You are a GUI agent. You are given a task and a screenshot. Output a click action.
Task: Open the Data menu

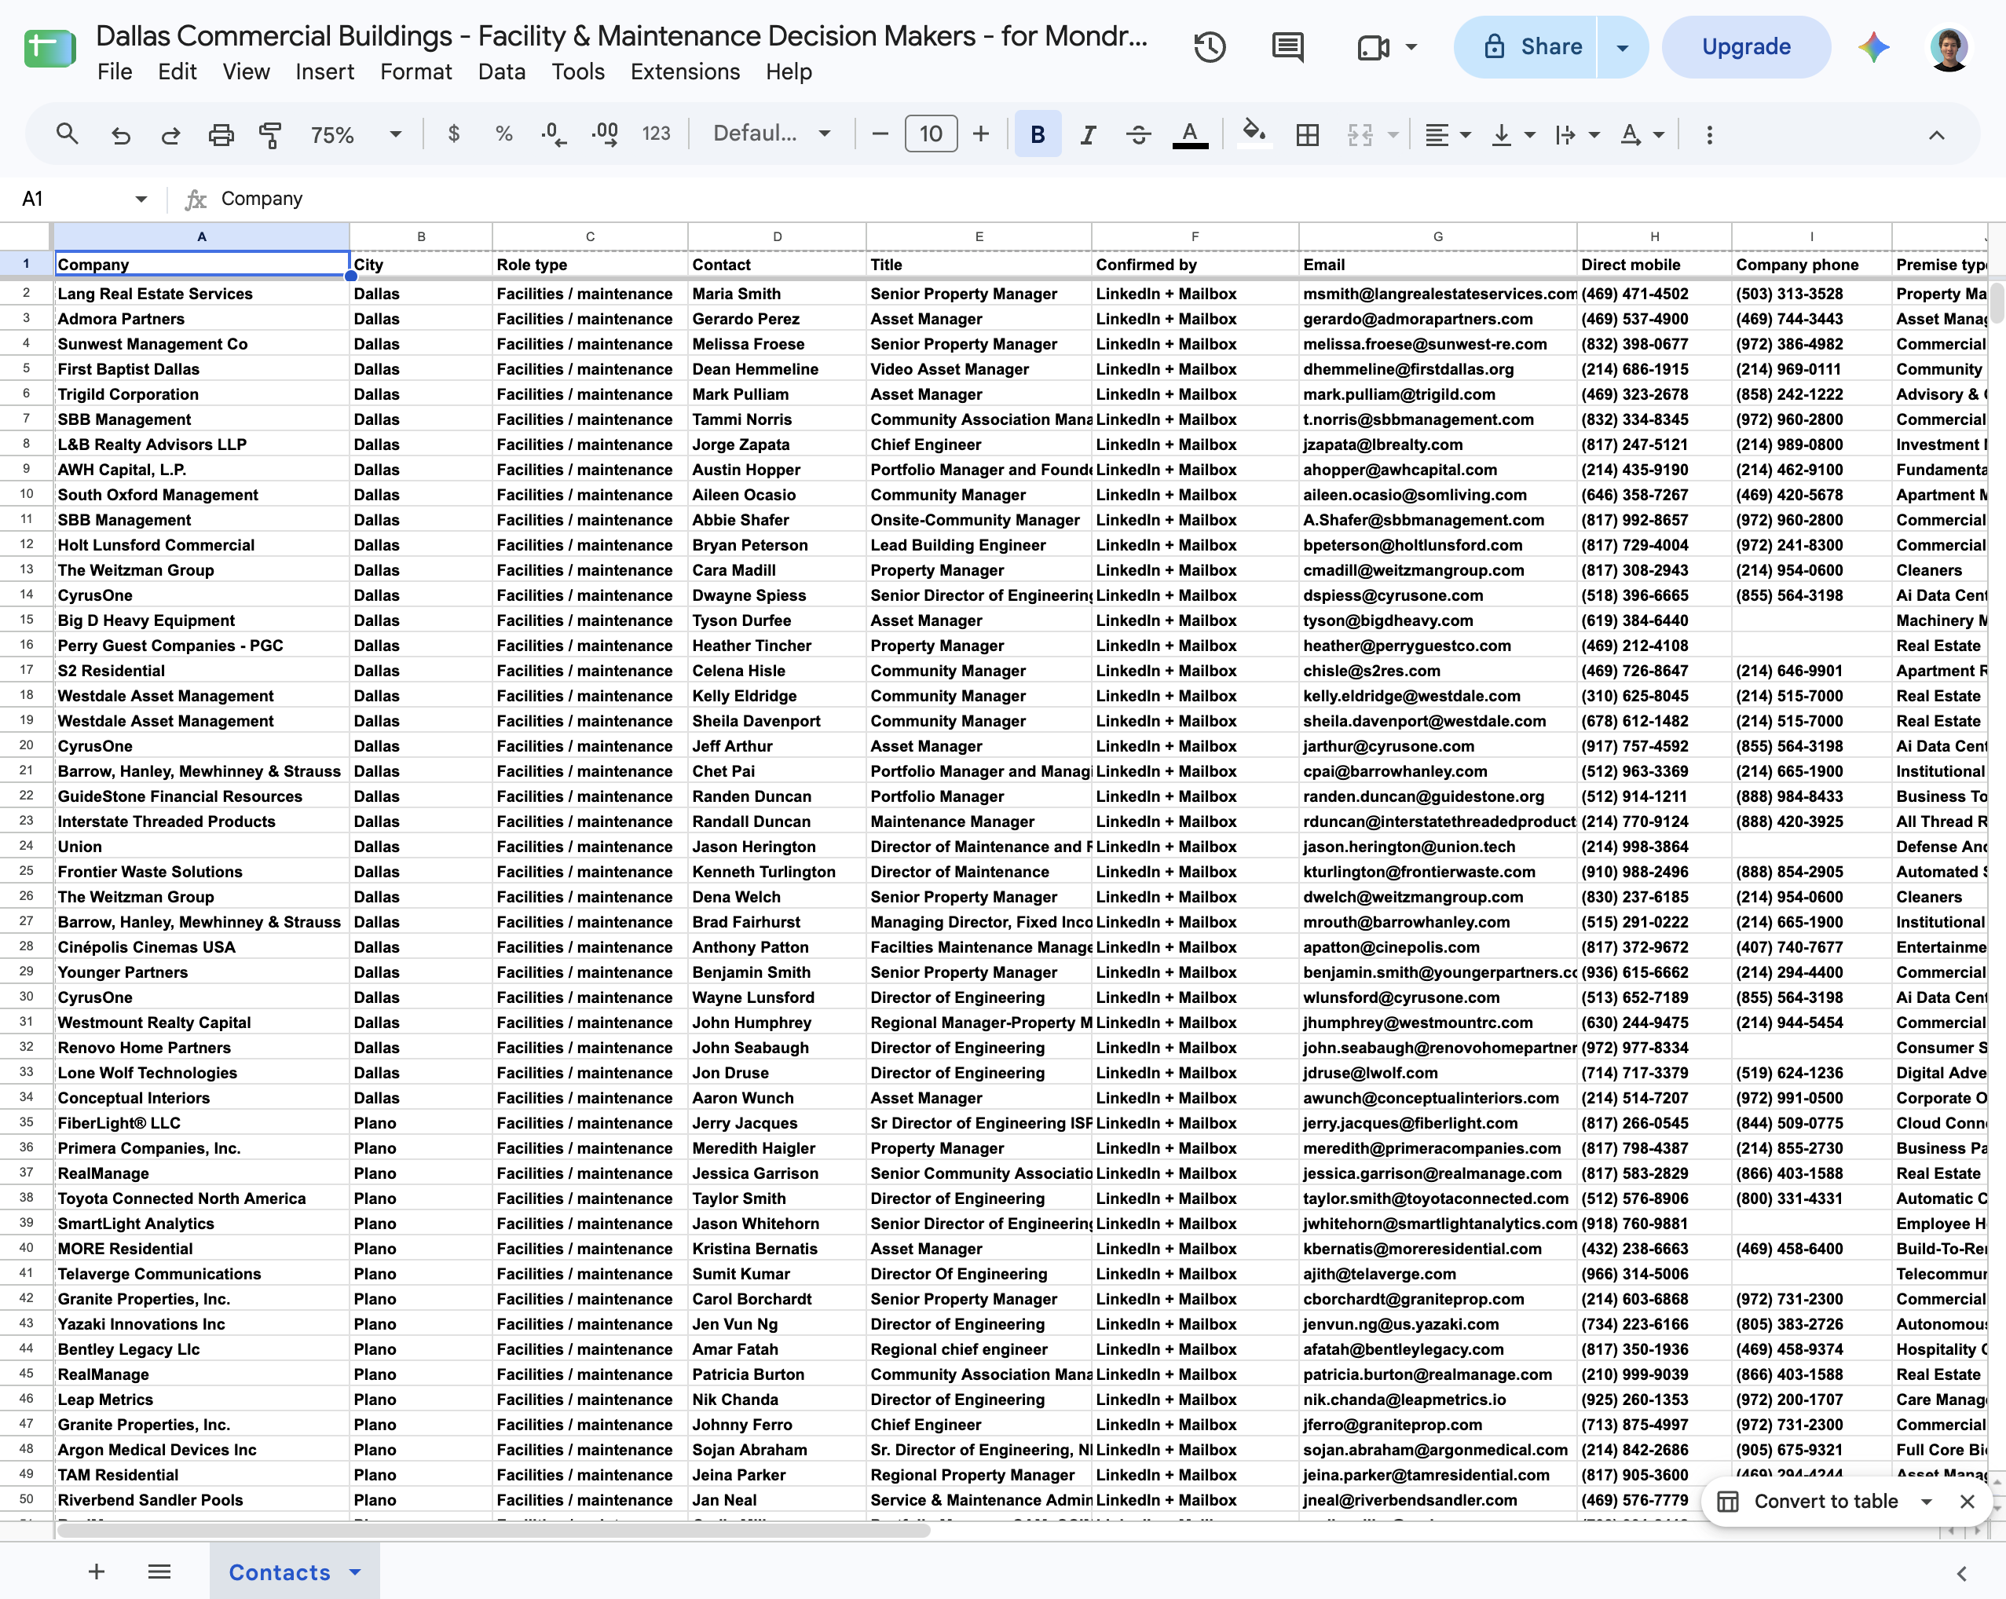point(501,71)
